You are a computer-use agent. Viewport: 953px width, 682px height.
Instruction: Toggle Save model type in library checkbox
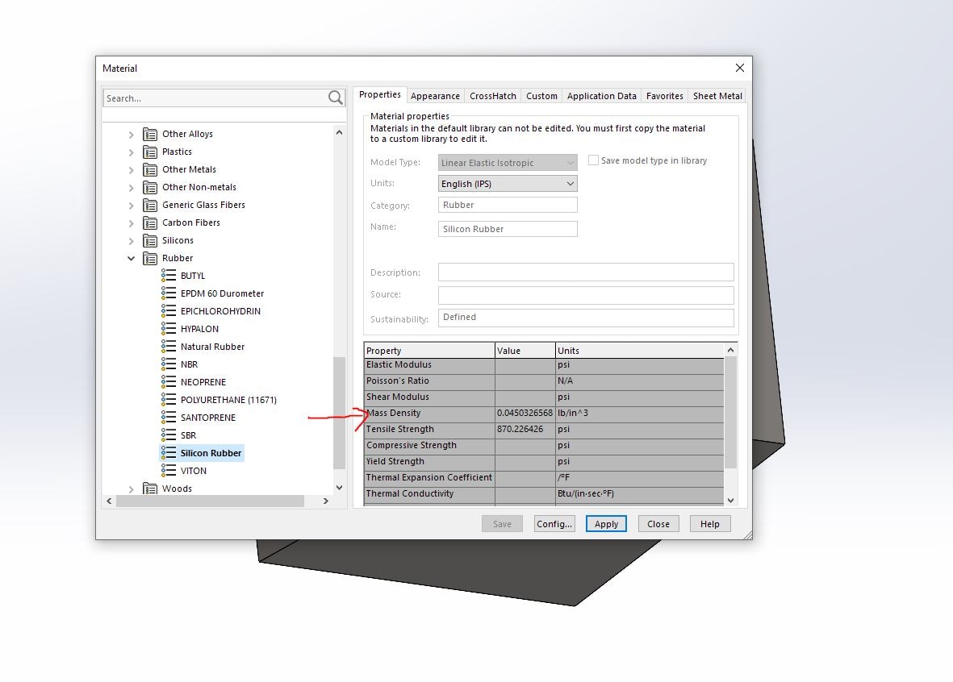coord(593,160)
